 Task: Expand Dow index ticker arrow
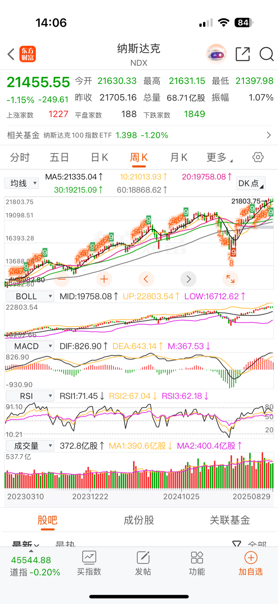(31, 551)
